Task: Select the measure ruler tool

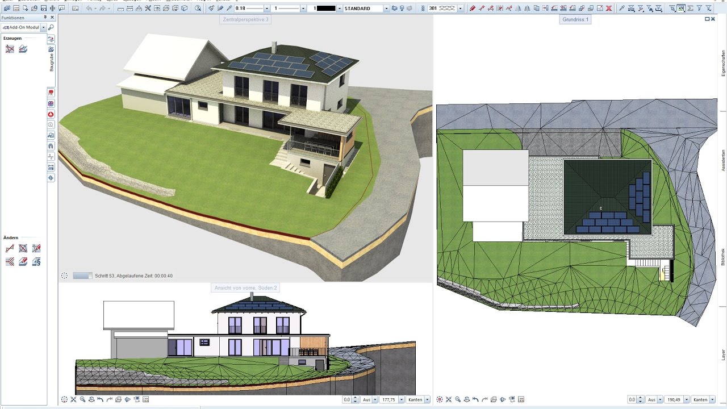Action: point(120,9)
